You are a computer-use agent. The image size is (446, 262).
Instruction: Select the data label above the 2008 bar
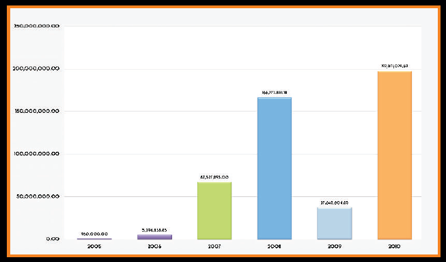[x=275, y=92]
